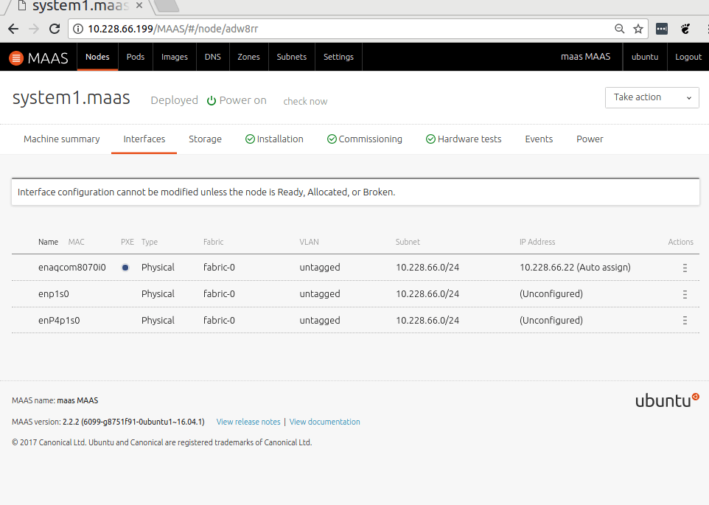The width and height of the screenshot is (709, 505).
Task: Bookmark this page with the star icon
Action: [638, 29]
